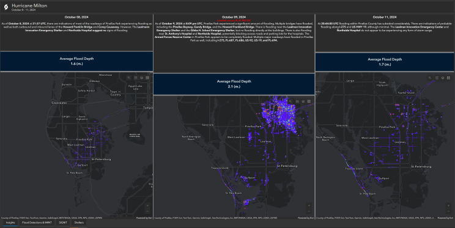The image size is (455, 228).
Task: Click the Hurricane Milton logo icon
Action: [x=6, y=7]
